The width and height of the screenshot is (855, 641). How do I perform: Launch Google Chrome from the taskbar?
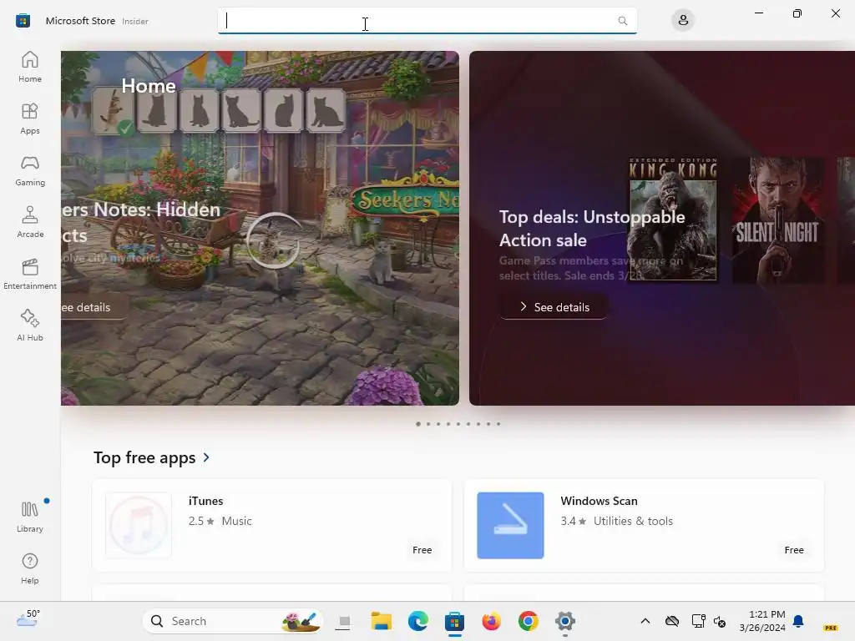tap(528, 621)
